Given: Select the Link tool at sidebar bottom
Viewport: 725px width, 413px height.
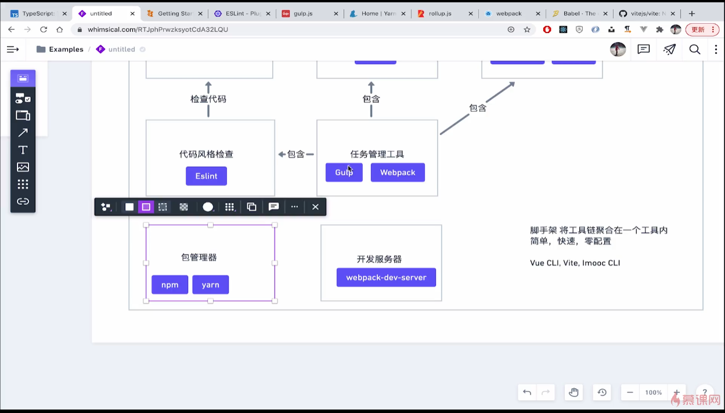Looking at the screenshot, I should pyautogui.click(x=23, y=201).
